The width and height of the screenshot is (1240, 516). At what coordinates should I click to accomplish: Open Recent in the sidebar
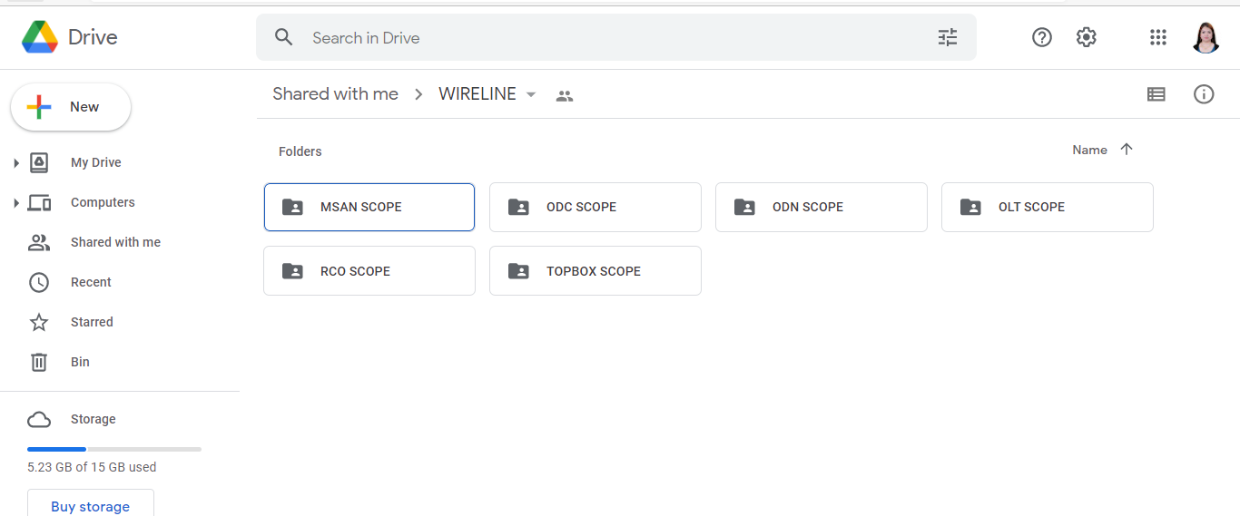click(91, 282)
